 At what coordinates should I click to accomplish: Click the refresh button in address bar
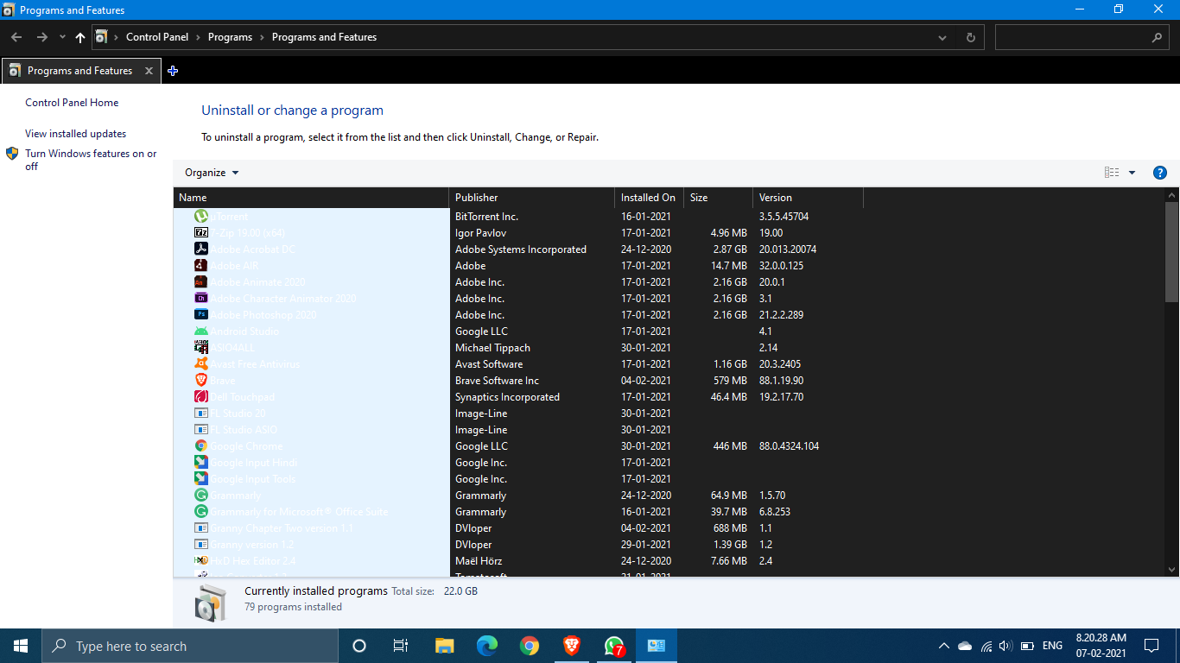point(971,37)
